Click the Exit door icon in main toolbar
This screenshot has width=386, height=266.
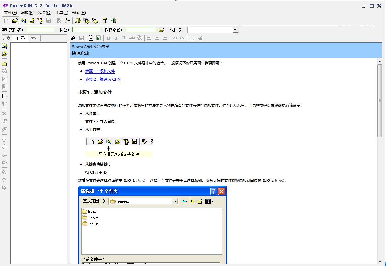pos(114,21)
